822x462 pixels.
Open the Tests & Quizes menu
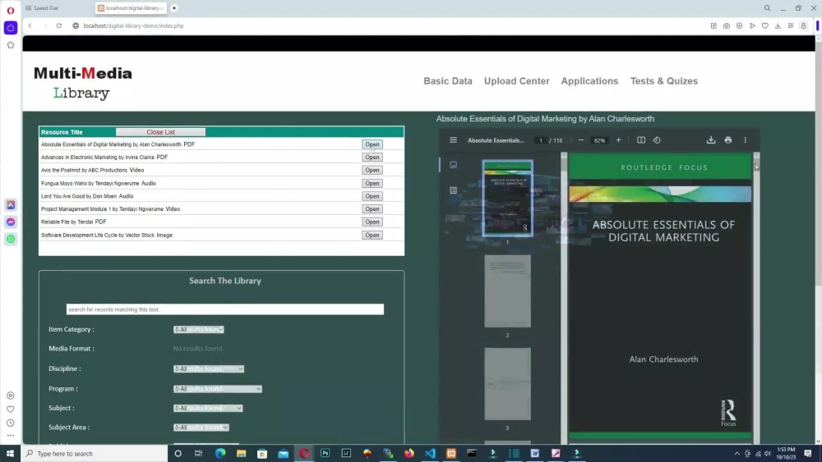click(663, 81)
